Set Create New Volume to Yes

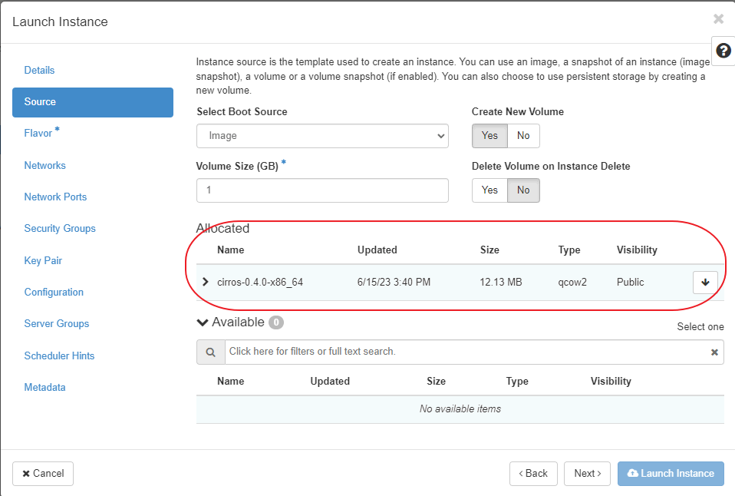pyautogui.click(x=489, y=136)
